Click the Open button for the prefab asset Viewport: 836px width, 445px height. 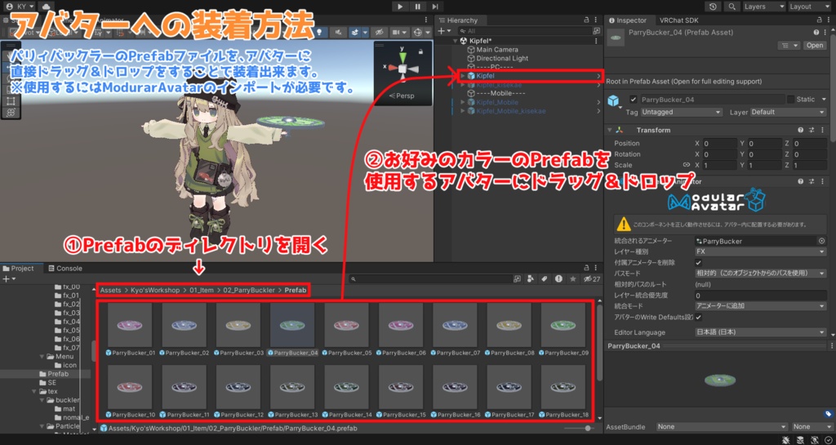point(814,45)
